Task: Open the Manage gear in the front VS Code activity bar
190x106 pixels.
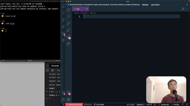Action: [x=69, y=100]
